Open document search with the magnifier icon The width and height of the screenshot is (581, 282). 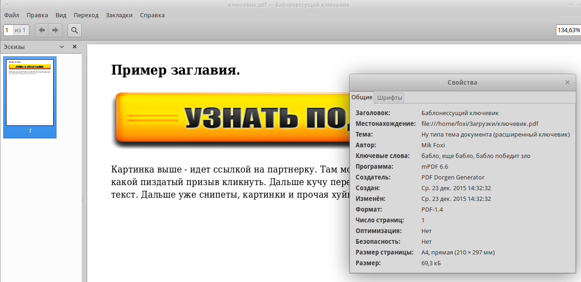click(x=75, y=30)
